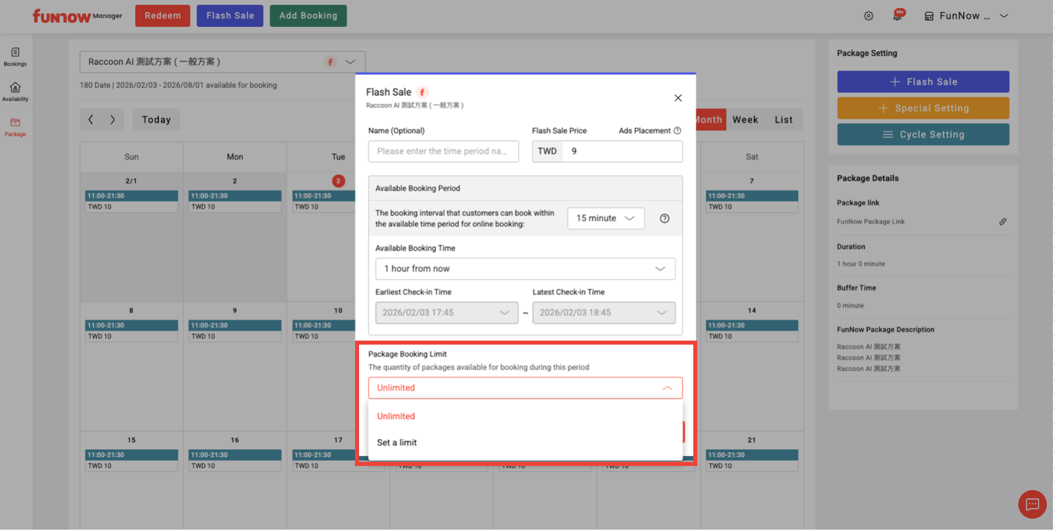
Task: Click the Name (Optional) input field
Action: [x=443, y=152]
